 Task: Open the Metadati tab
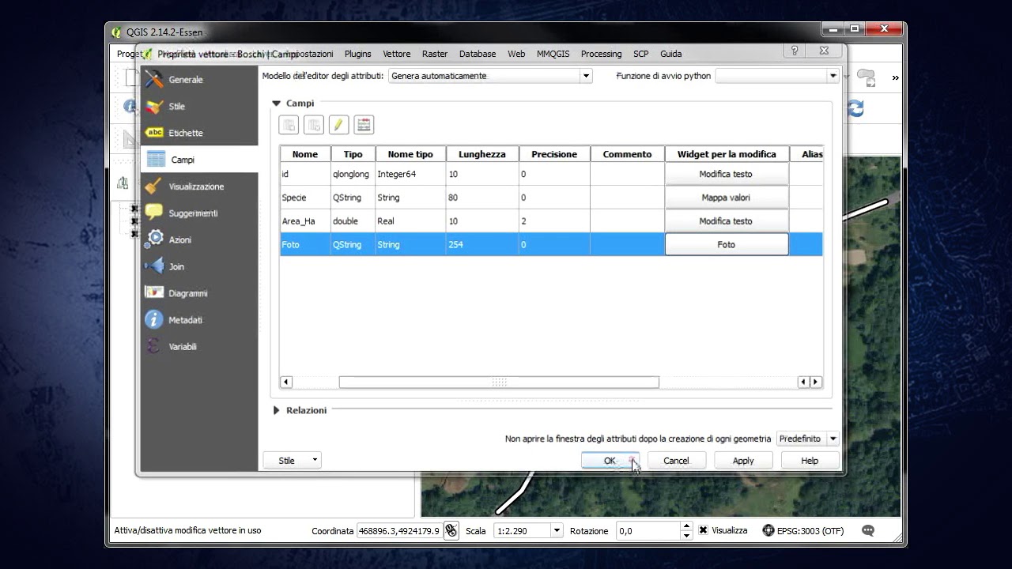click(x=199, y=320)
